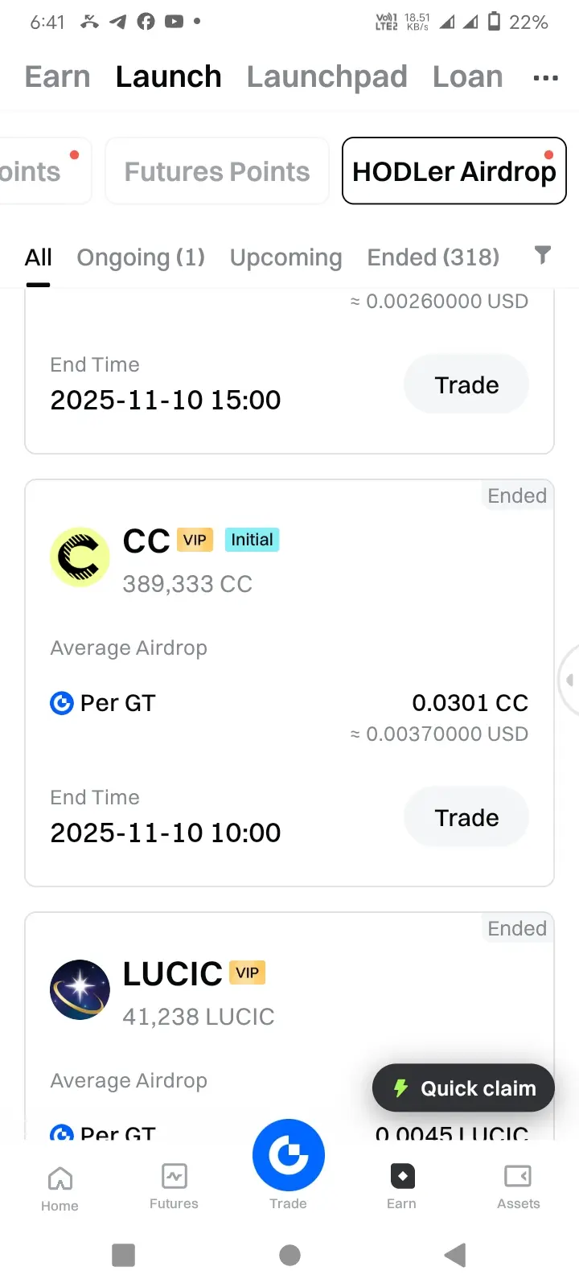This screenshot has height=1287, width=579.
Task: Tap the LUCIC token logo
Action: [80, 989]
